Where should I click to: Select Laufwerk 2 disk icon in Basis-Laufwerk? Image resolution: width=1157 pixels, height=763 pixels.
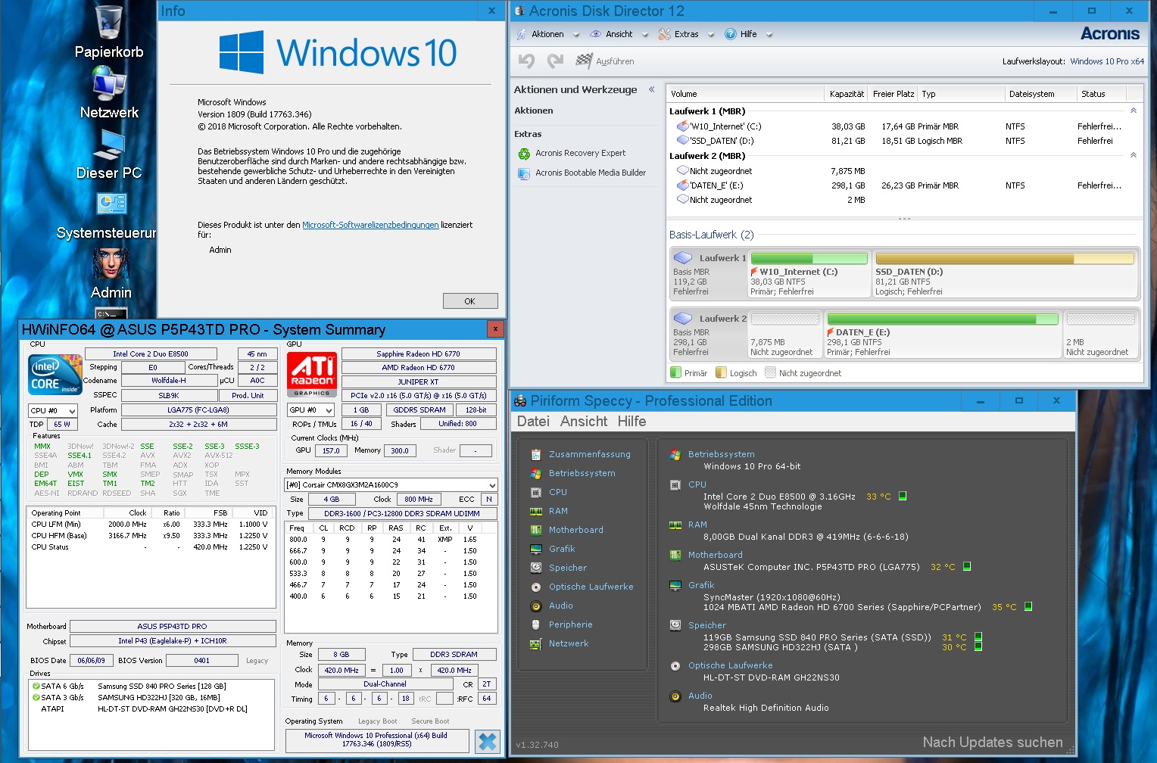click(x=683, y=318)
